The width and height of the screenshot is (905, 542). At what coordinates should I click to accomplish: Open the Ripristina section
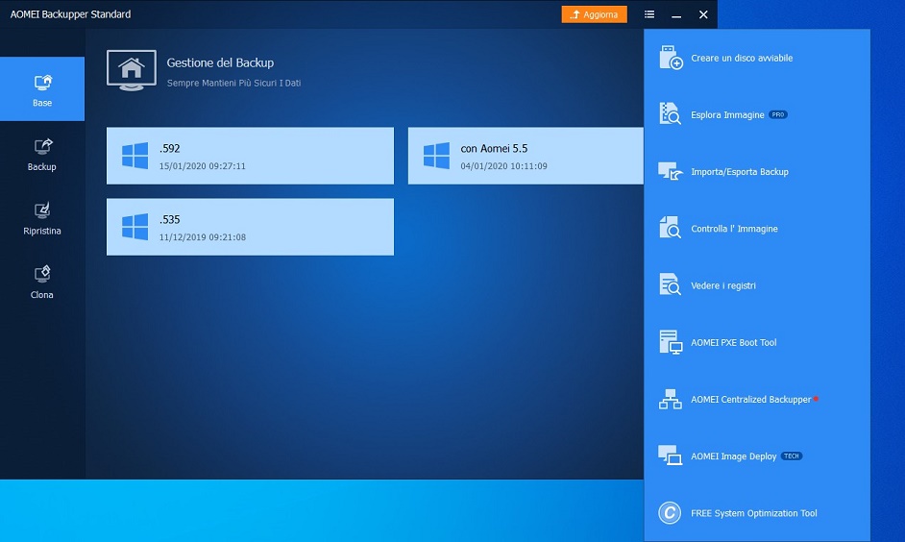[42, 218]
